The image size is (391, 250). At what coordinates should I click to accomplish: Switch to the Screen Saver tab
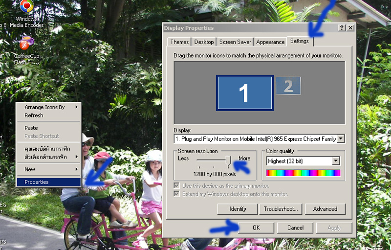(235, 42)
